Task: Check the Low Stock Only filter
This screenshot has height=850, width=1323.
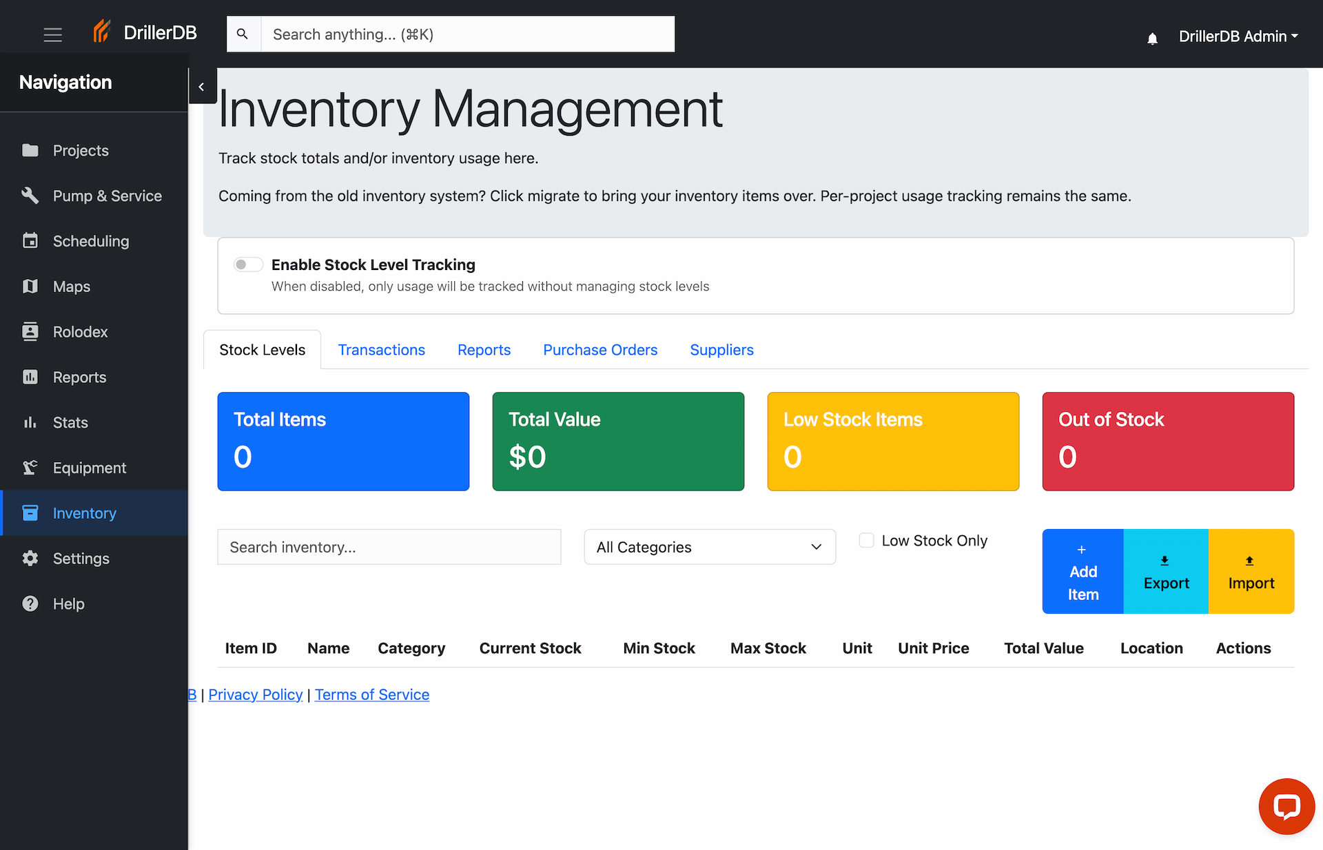Action: tap(866, 541)
